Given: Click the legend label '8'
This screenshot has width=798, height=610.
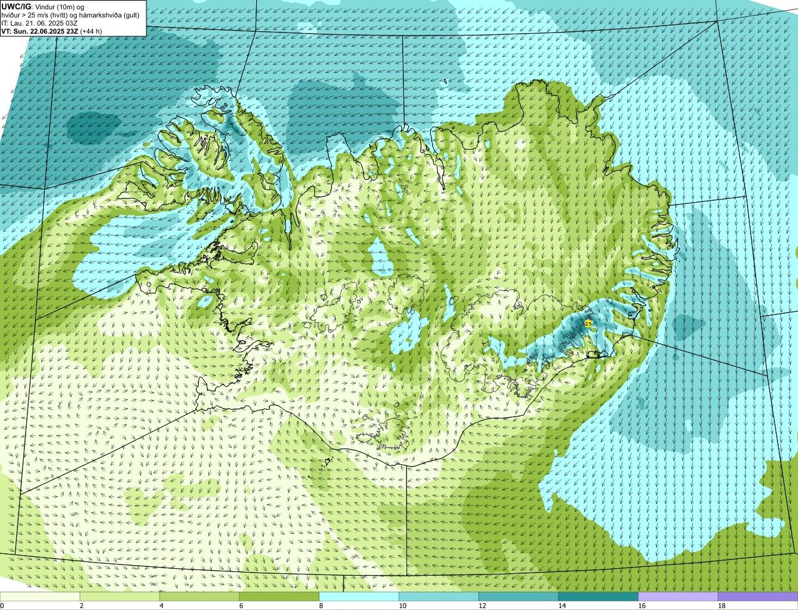Looking at the screenshot, I should (x=321, y=606).
